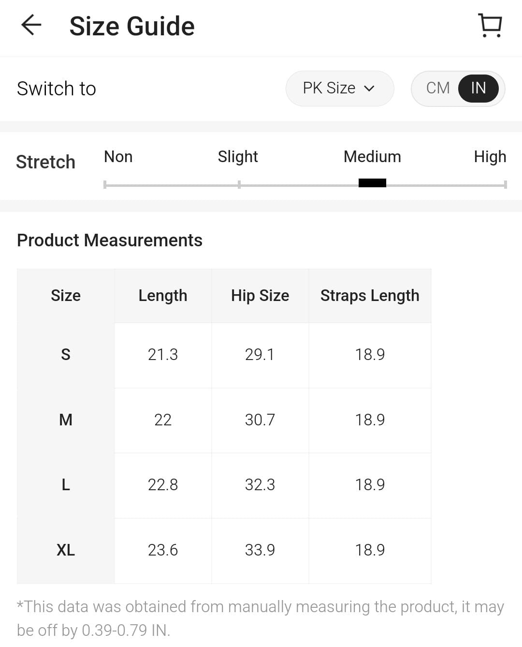This screenshot has height=647, width=522.
Task: Select the Non stretch label
Action: [118, 157]
